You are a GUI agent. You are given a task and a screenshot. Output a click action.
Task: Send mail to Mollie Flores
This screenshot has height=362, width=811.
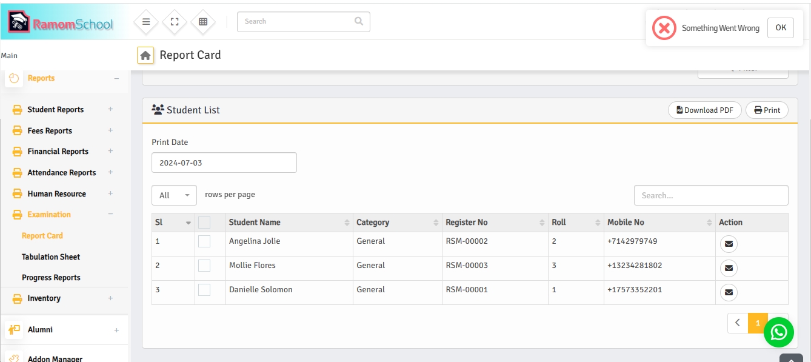point(729,269)
